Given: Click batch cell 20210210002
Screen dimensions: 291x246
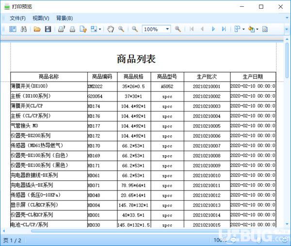Looking at the screenshot, I should 207,96.
